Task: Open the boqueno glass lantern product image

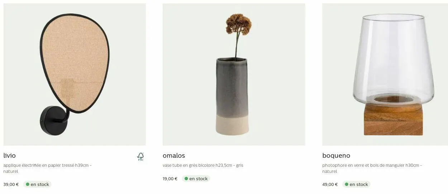Action: pyautogui.click(x=385, y=74)
